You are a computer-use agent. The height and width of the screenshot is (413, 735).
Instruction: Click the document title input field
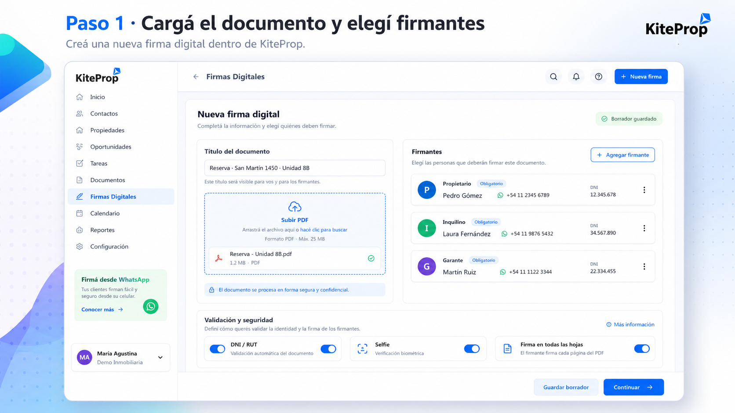click(295, 168)
